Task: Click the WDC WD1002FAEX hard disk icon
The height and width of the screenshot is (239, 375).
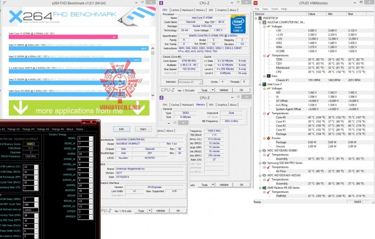Action: point(264,175)
